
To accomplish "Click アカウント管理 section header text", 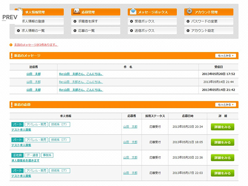I will pyautogui.click(x=206, y=12).
